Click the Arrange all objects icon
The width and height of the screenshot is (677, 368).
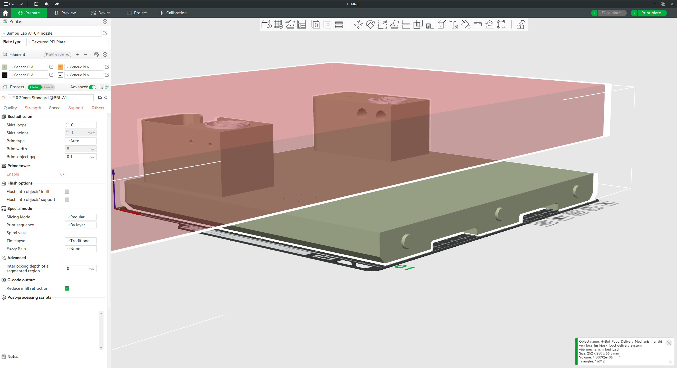tap(301, 24)
